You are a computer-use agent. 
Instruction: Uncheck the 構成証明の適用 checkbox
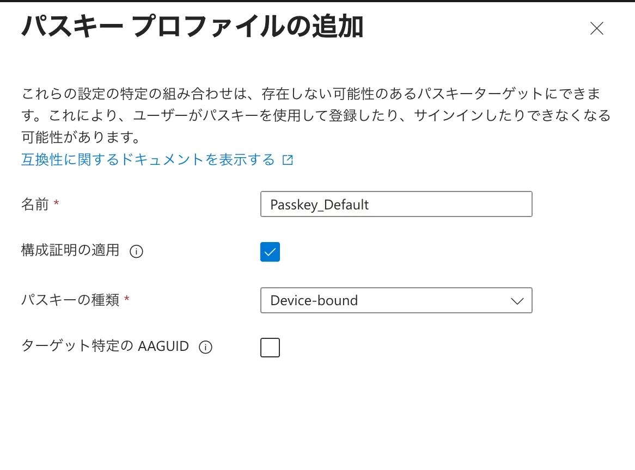(270, 251)
